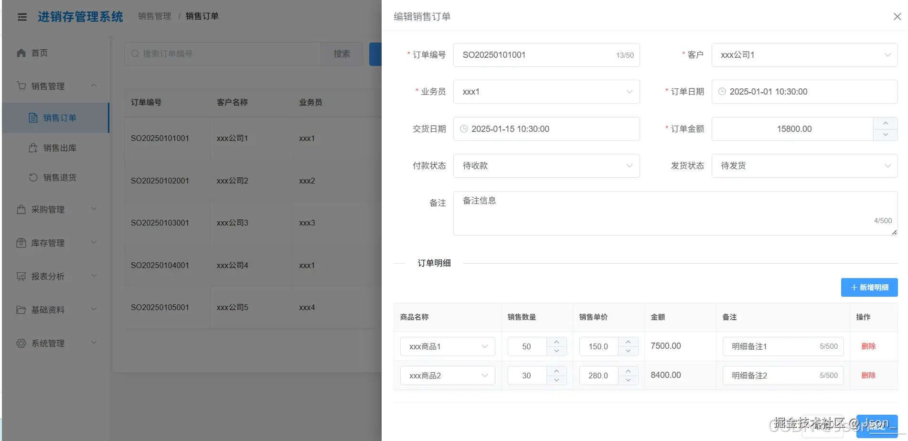Image resolution: width=908 pixels, height=441 pixels.
Task: Click the hamburger menu collapse icon
Action: 22,17
